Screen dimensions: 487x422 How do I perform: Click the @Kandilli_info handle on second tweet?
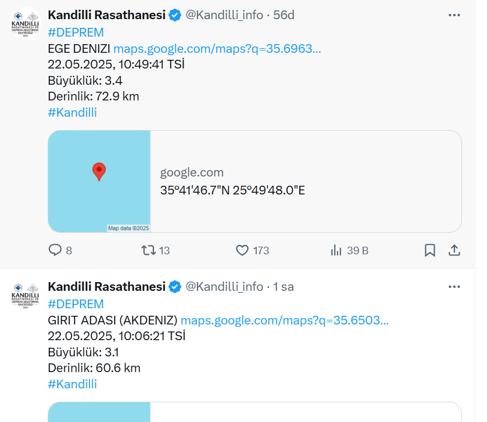tap(224, 287)
